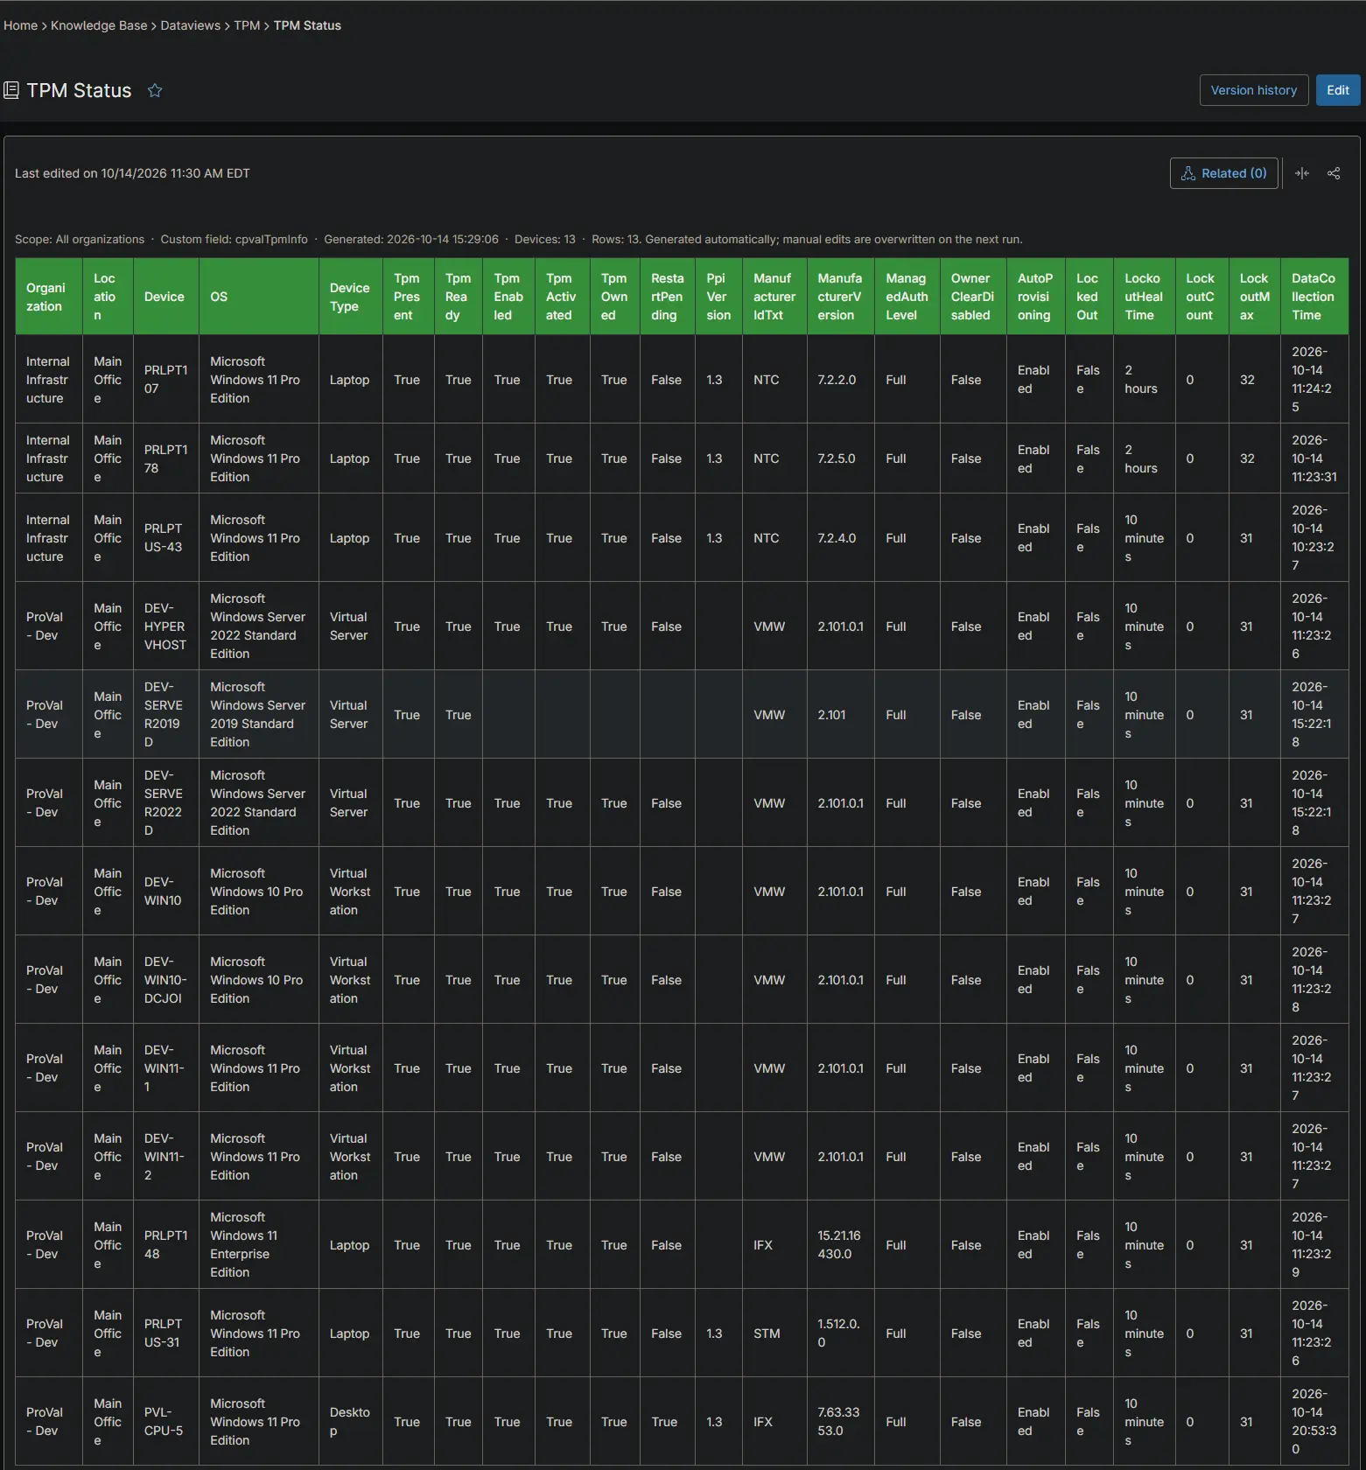This screenshot has height=1470, width=1366.
Task: Click the PpiVersion column header
Action: [x=718, y=297]
